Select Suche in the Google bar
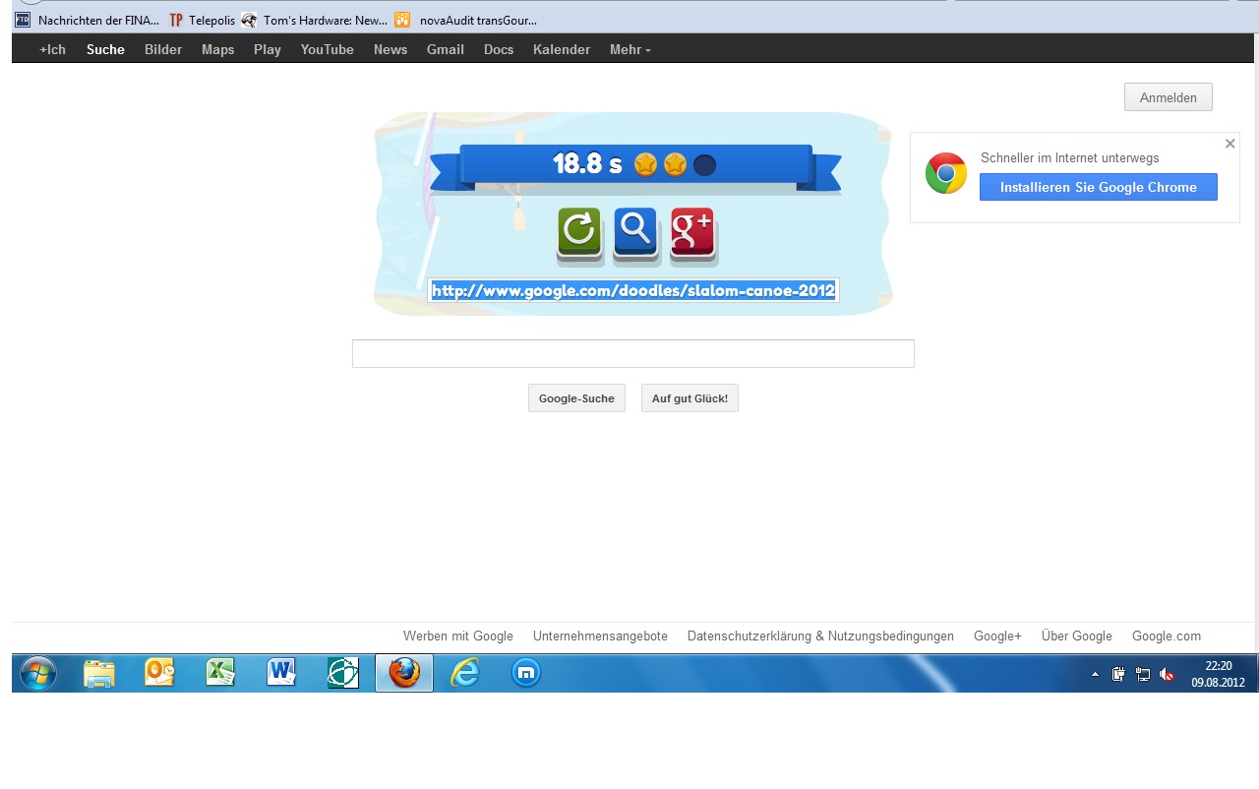Viewport: 1259px width, 789px height. click(x=105, y=49)
